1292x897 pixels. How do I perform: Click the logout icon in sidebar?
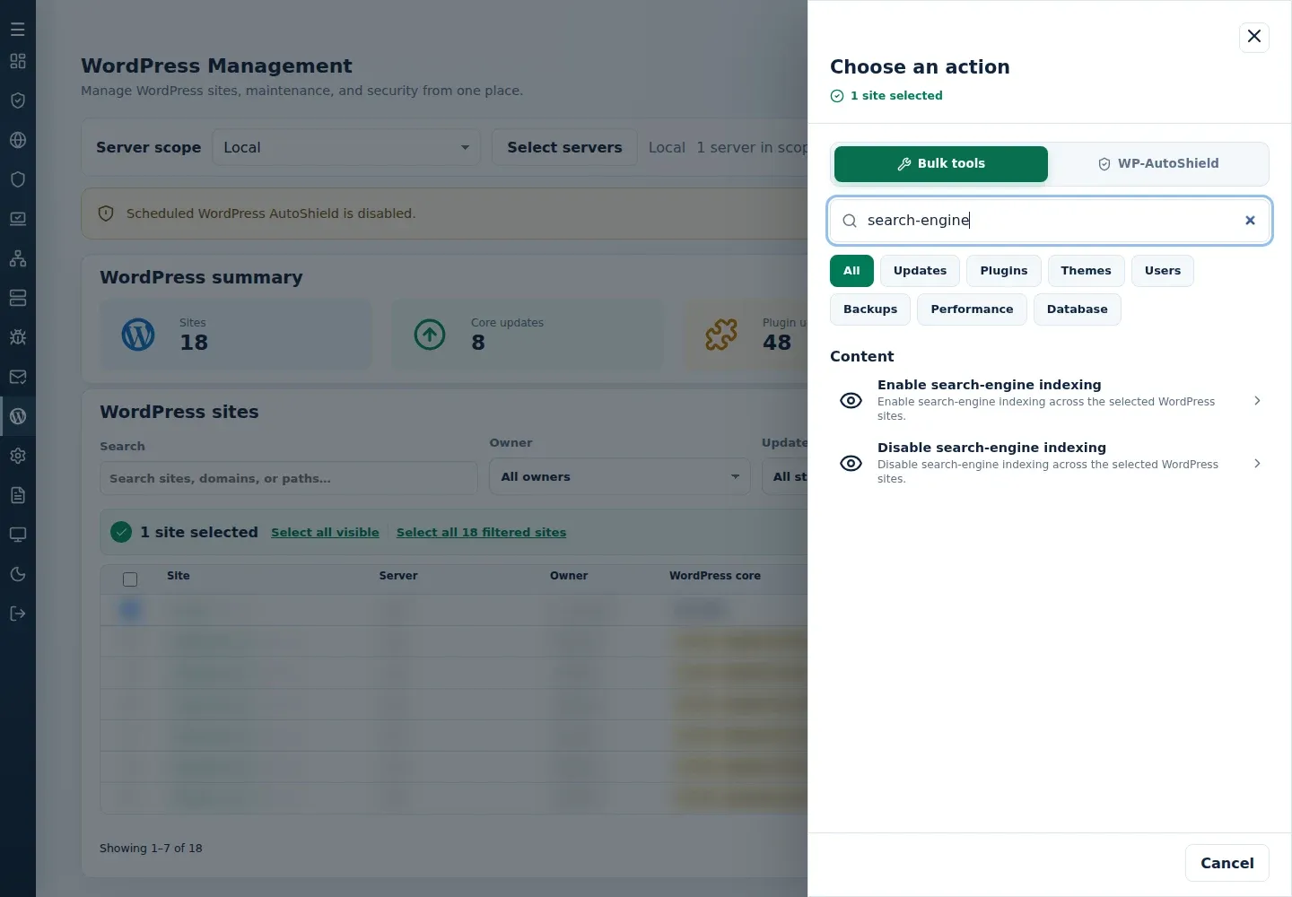click(18, 614)
